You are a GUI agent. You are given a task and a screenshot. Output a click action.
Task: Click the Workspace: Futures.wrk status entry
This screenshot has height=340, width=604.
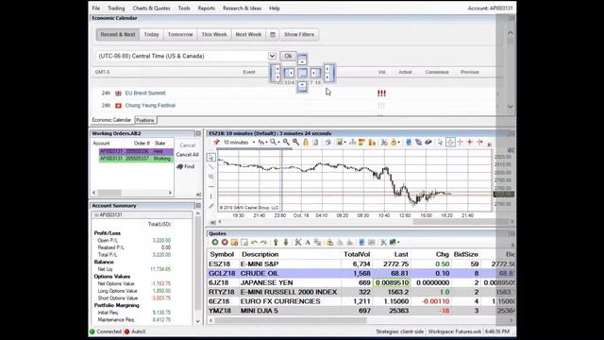(455, 331)
